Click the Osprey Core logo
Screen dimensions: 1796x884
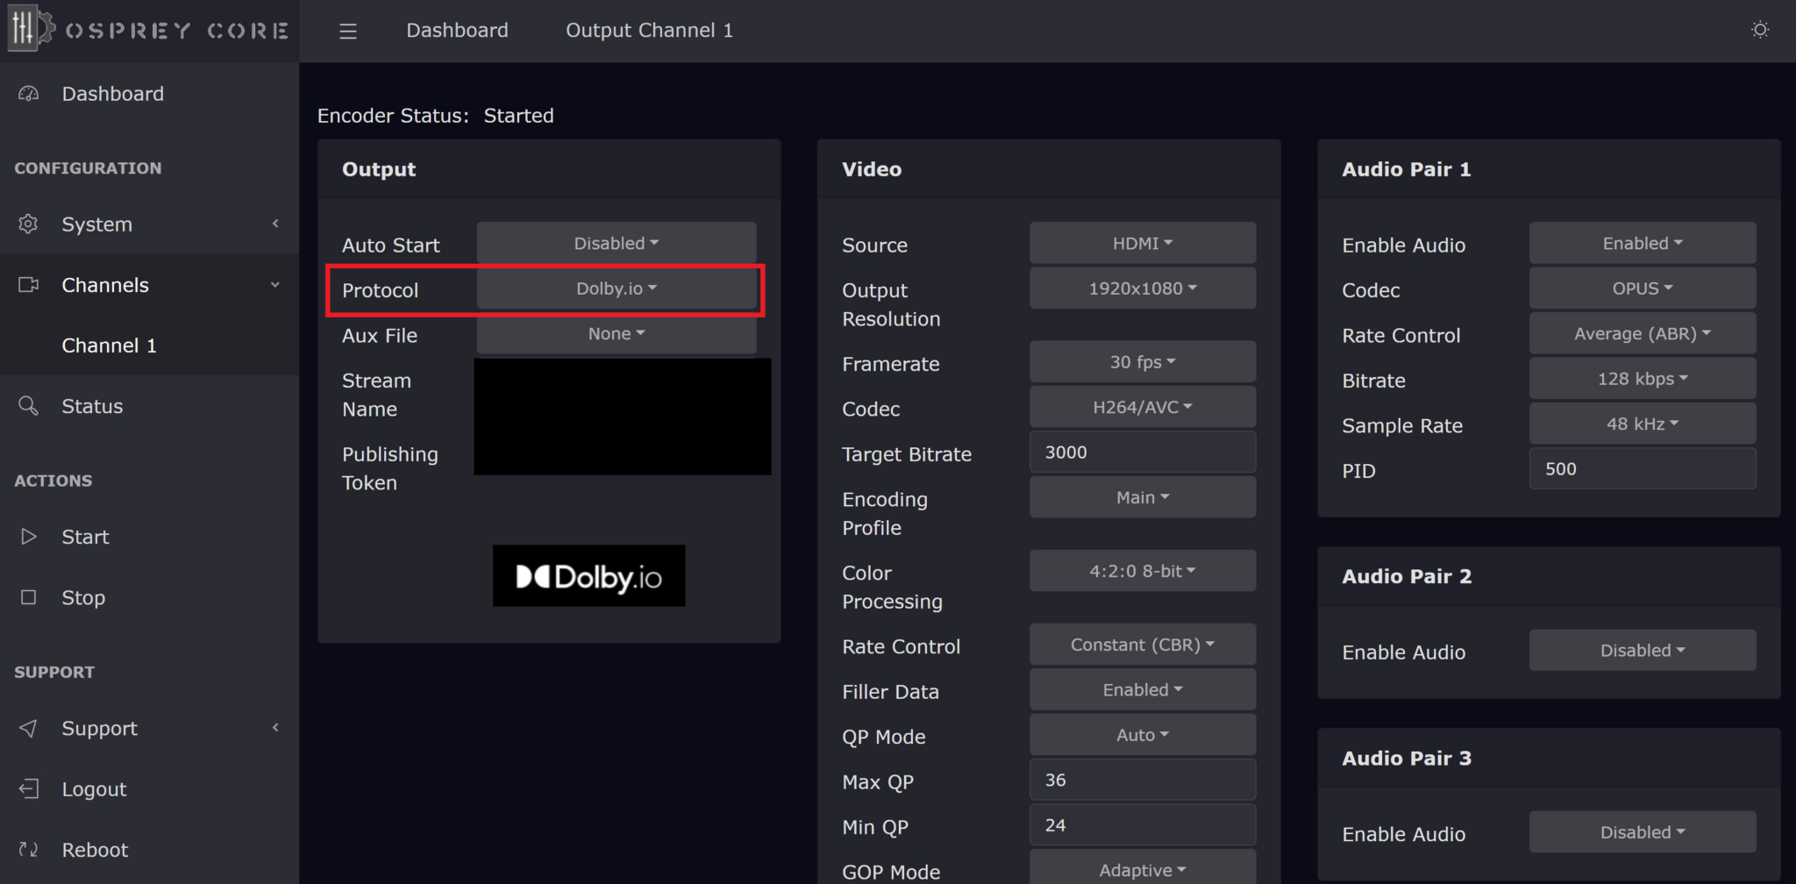pos(149,31)
